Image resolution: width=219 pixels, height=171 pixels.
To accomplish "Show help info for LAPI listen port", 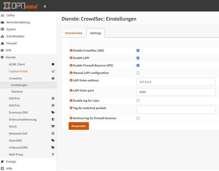I will [71, 90].
